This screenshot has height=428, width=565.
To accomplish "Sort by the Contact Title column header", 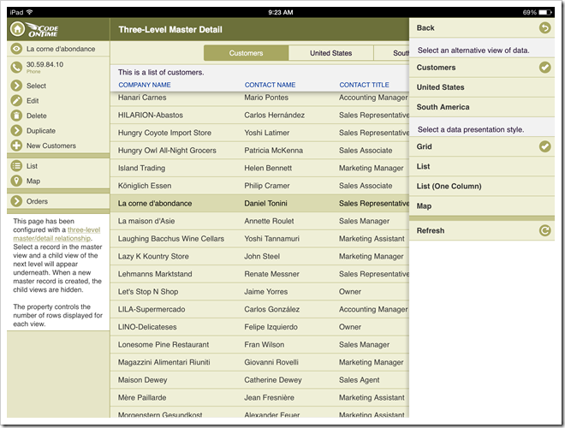I will click(364, 85).
